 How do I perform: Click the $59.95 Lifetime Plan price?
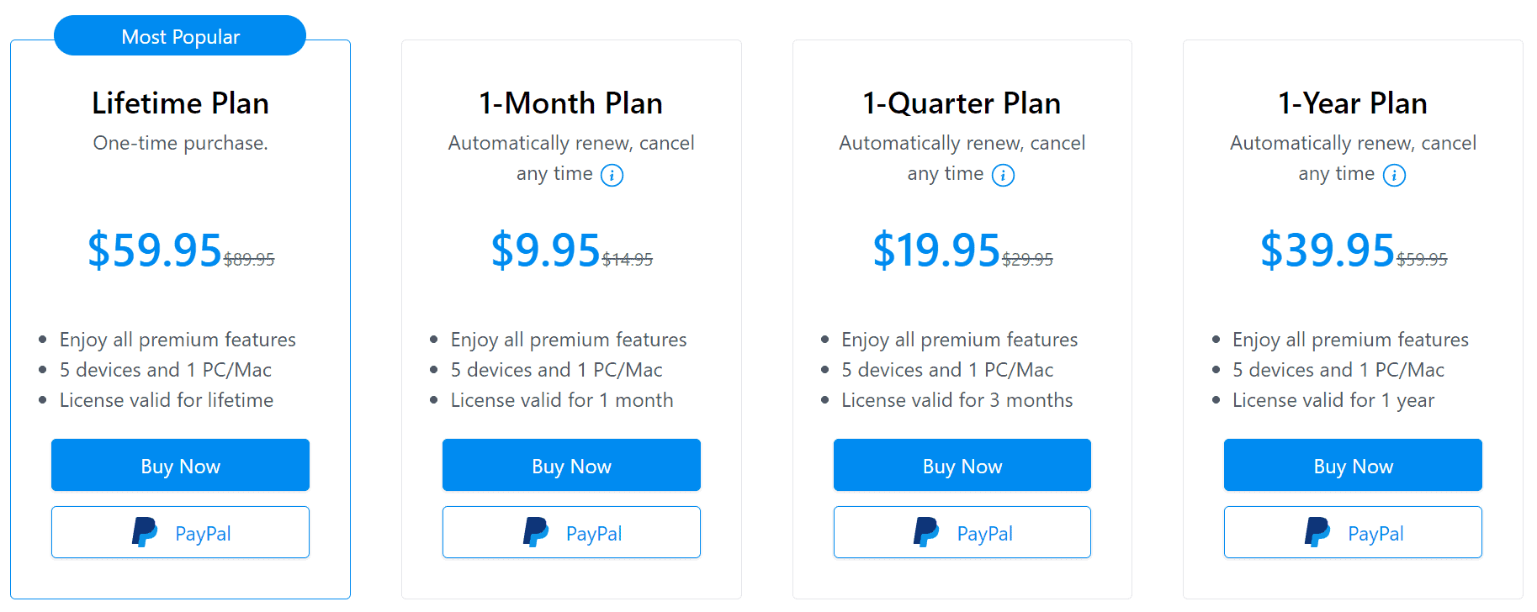point(155,250)
